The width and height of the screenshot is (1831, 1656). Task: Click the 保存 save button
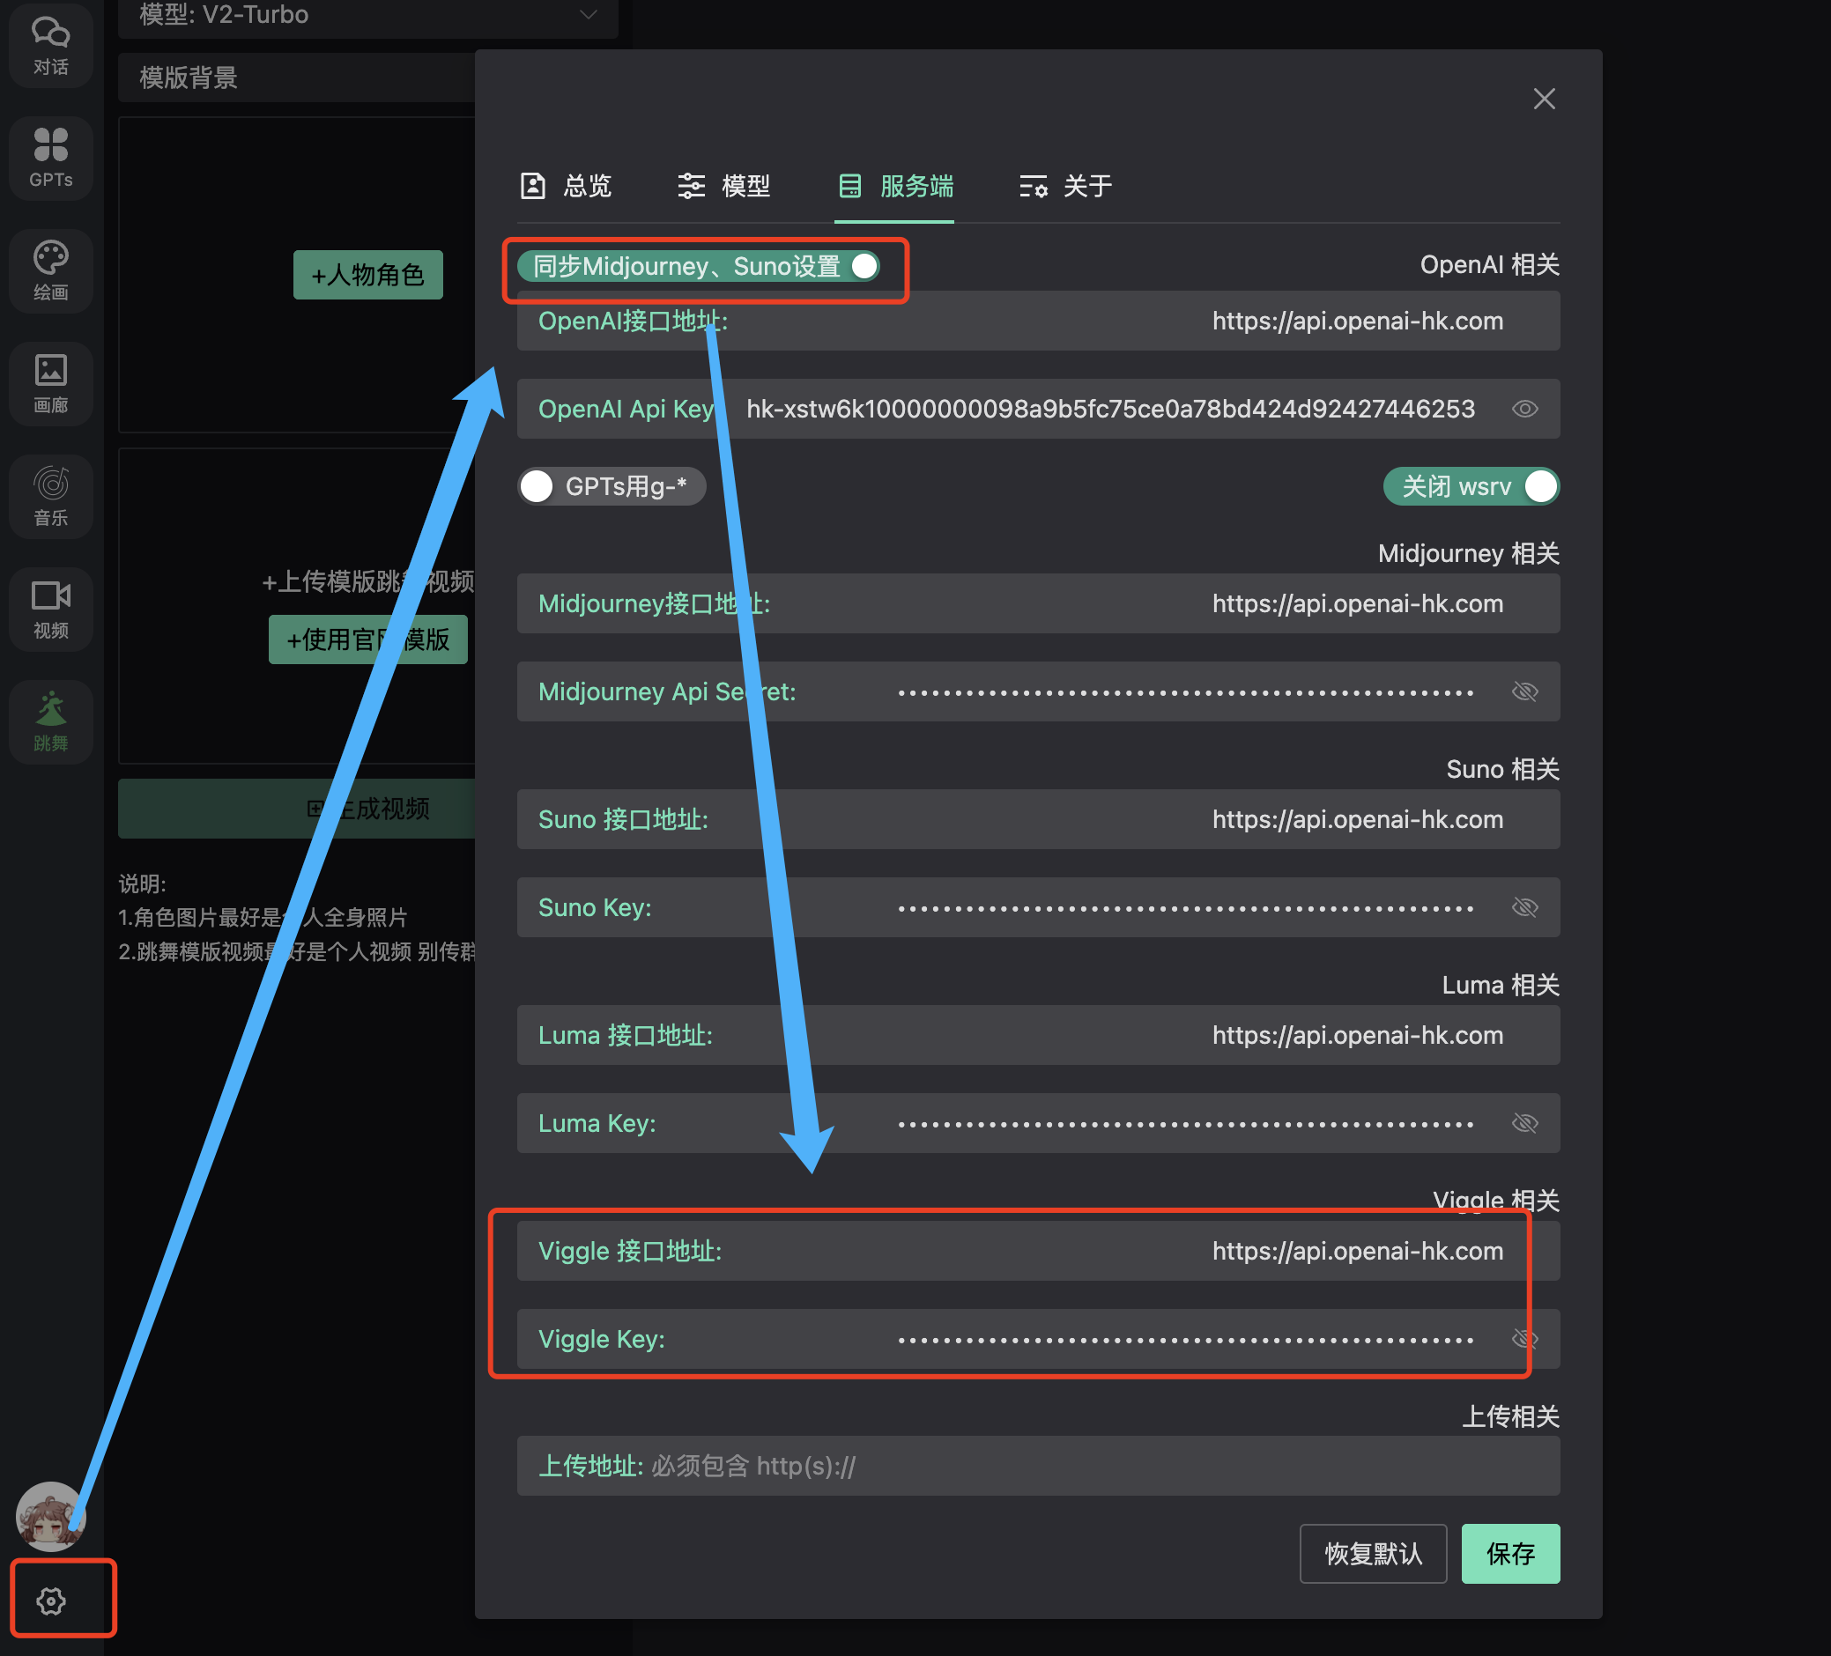pyautogui.click(x=1509, y=1554)
